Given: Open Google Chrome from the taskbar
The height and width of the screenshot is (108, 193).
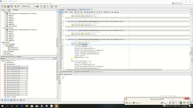Looking at the screenshot, I should click(x=42, y=106).
